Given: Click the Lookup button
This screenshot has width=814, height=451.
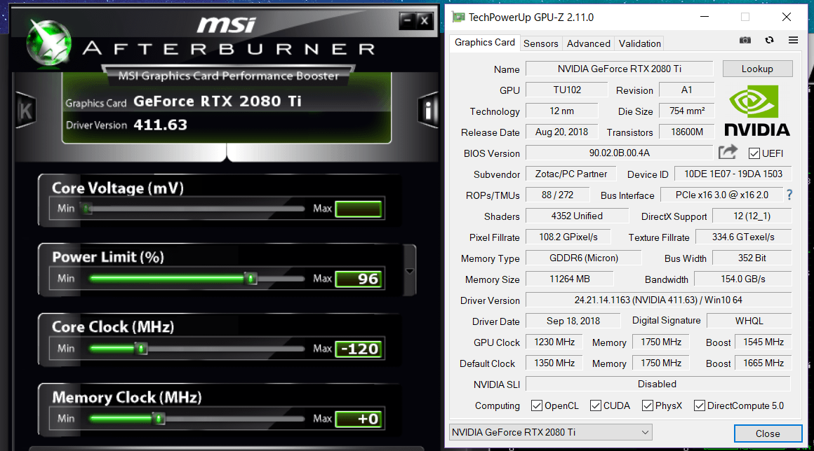Looking at the screenshot, I should pyautogui.click(x=757, y=69).
